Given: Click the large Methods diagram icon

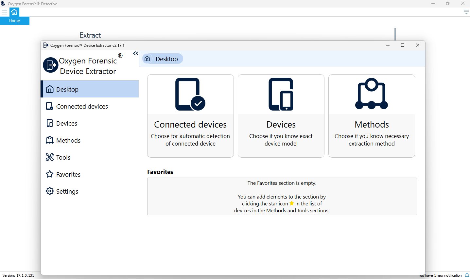Looking at the screenshot, I should [372, 94].
